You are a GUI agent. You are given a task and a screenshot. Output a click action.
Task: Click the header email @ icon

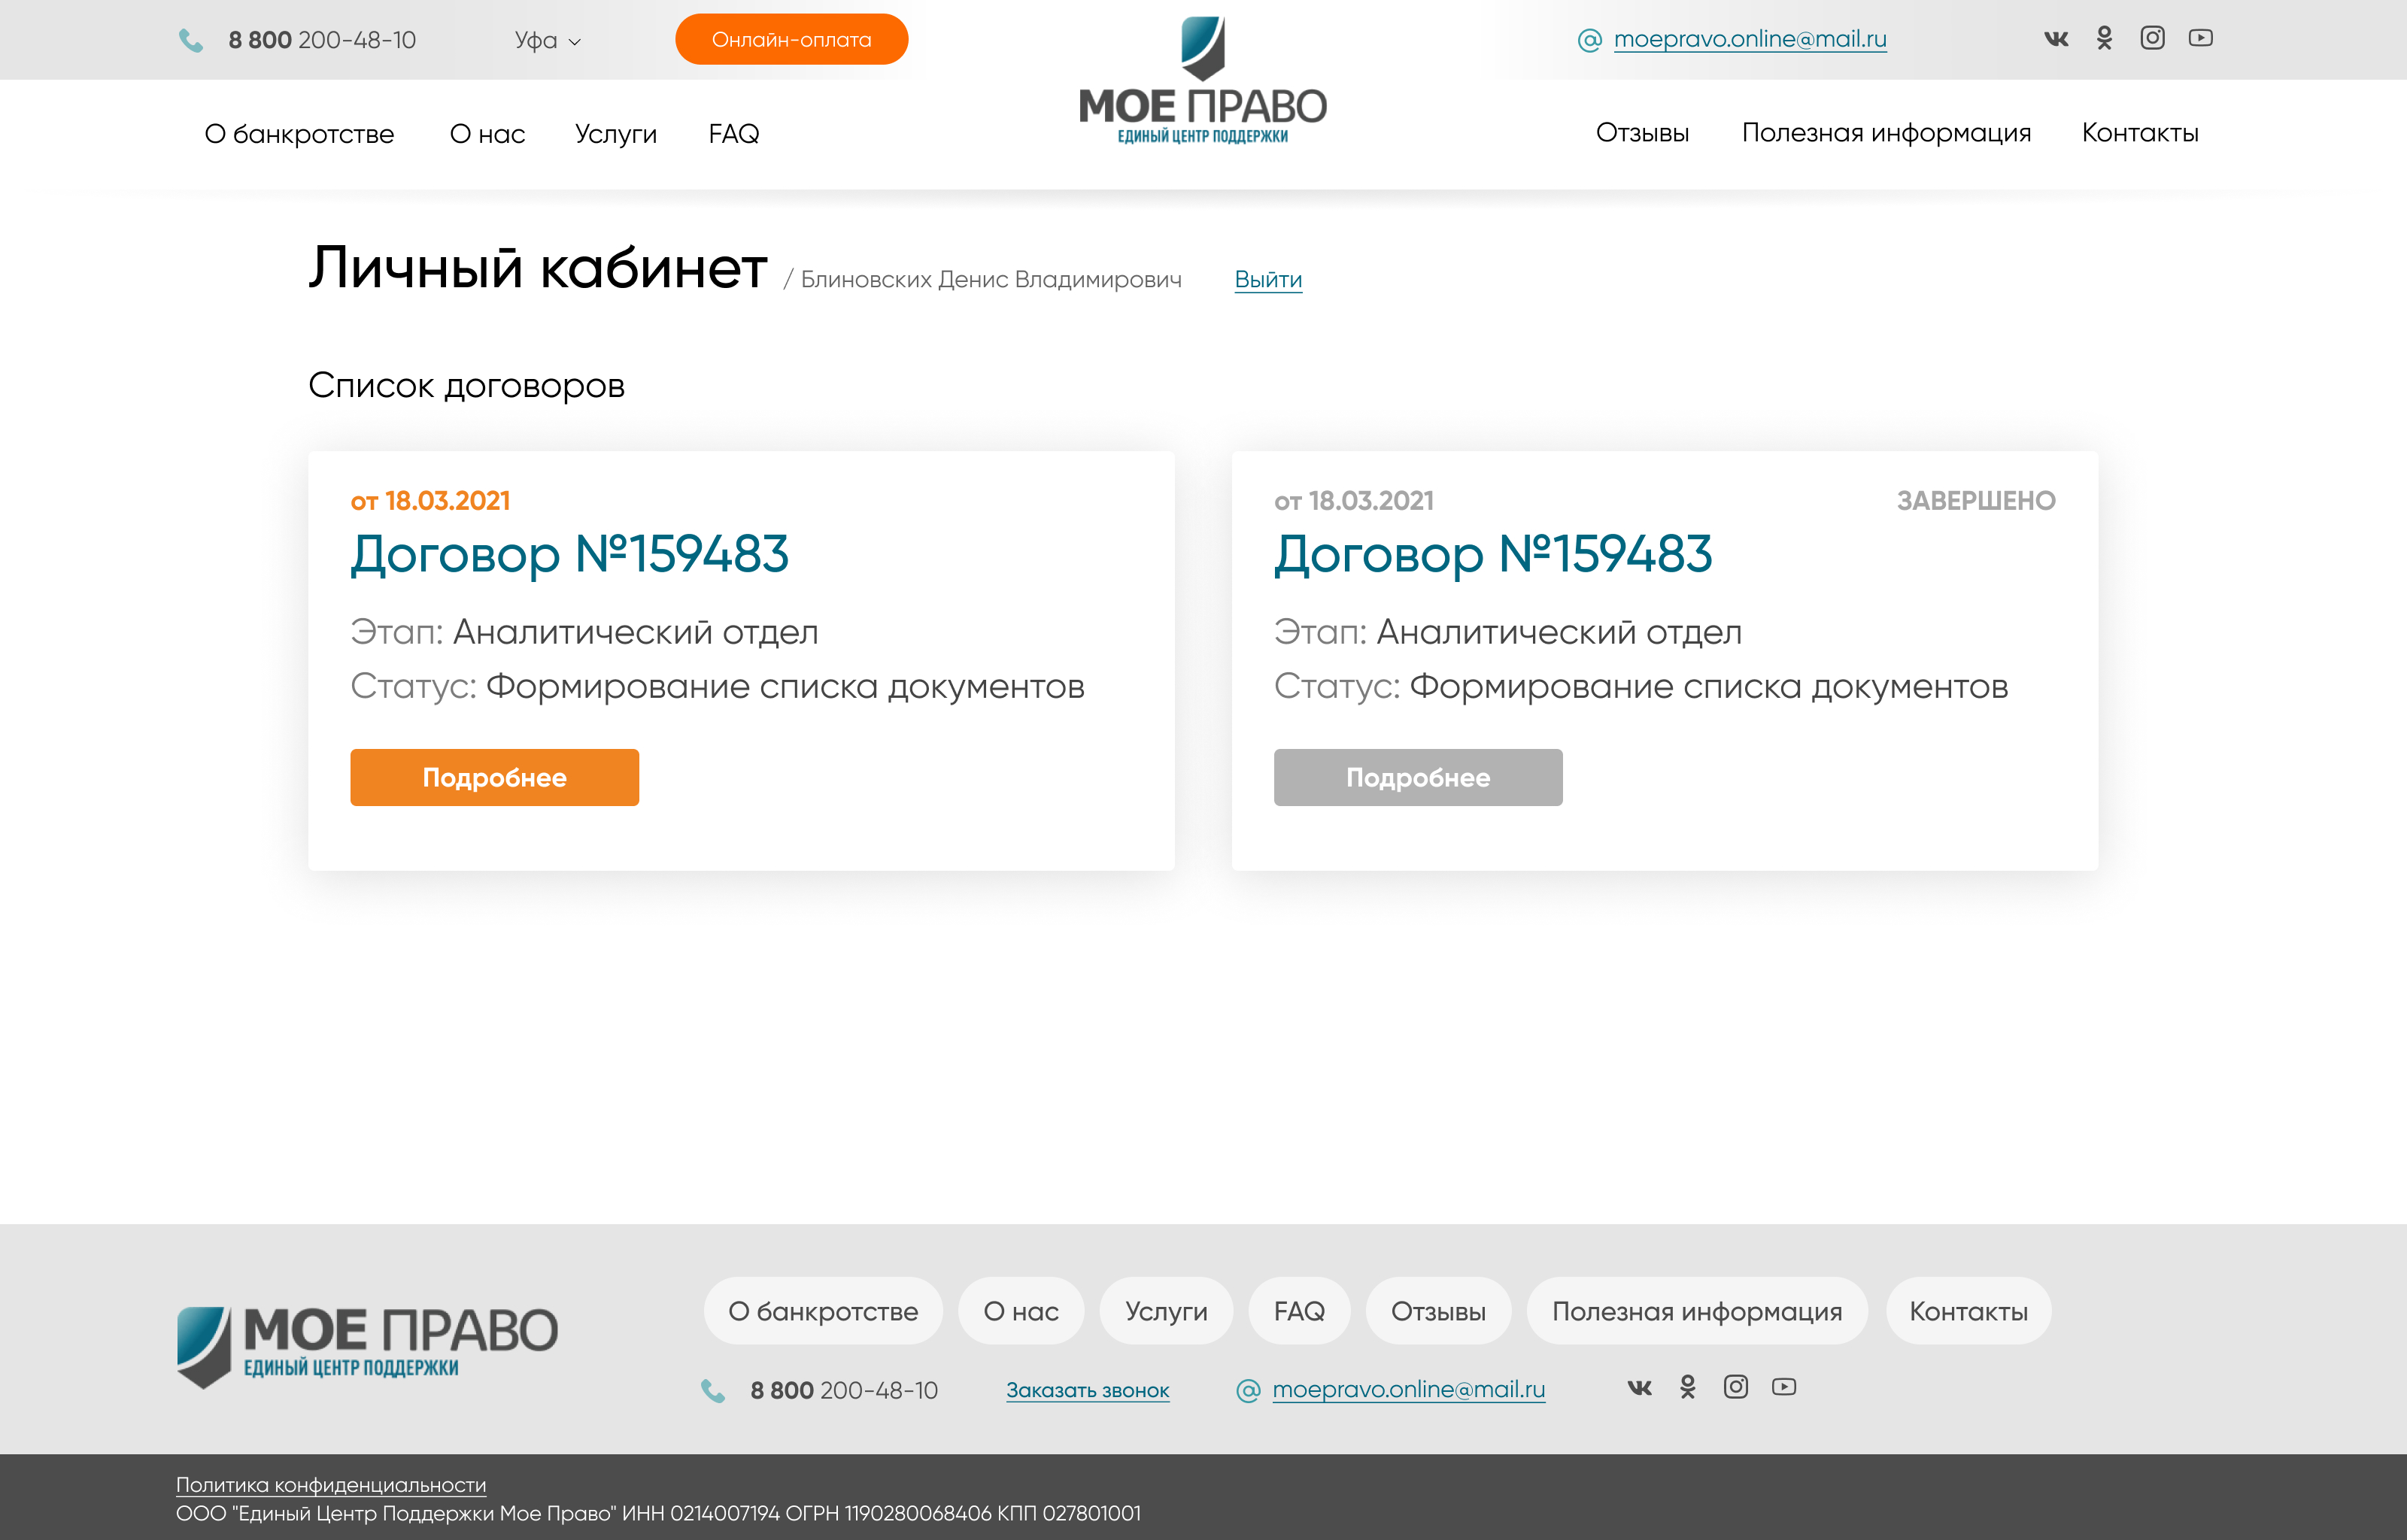[x=1589, y=40]
